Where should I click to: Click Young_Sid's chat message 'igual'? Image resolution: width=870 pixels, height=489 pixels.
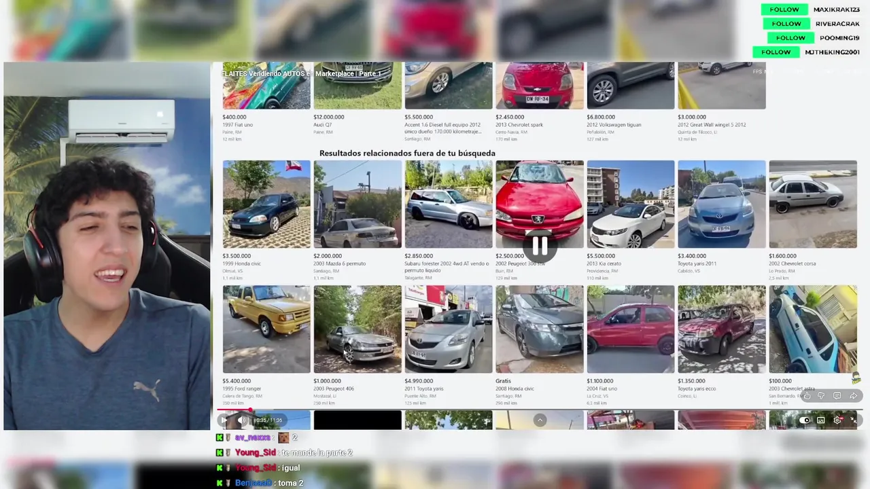click(290, 468)
